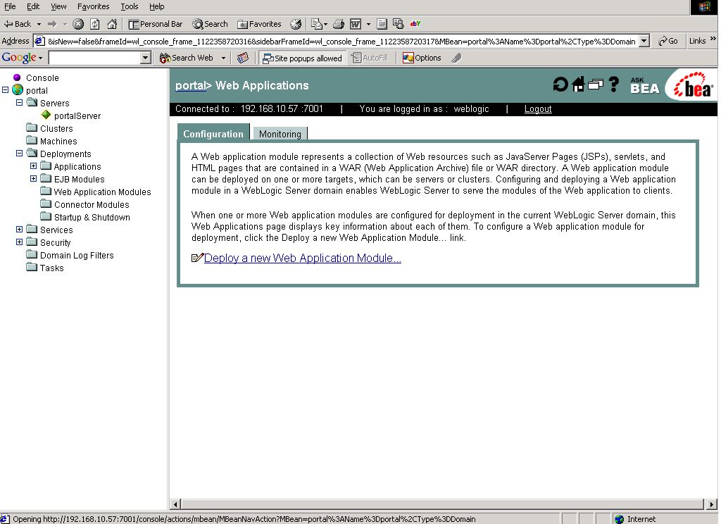Viewport: 721px width, 524px height.
Task: Open the Favorites pane in toolbar
Action: coord(259,24)
